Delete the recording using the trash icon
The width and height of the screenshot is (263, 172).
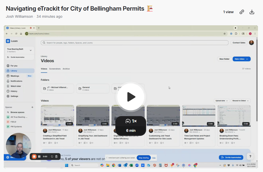pyautogui.click(x=56, y=157)
